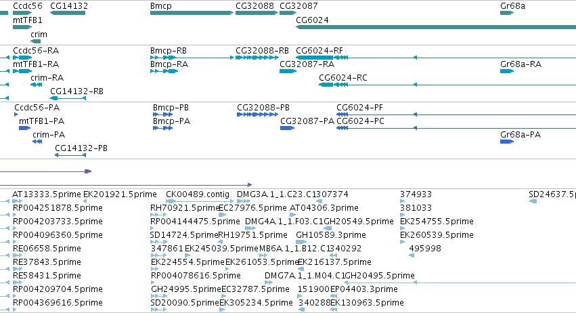Open EST RE37843.5prime
The width and height of the screenshot is (576, 313).
pos(47,263)
